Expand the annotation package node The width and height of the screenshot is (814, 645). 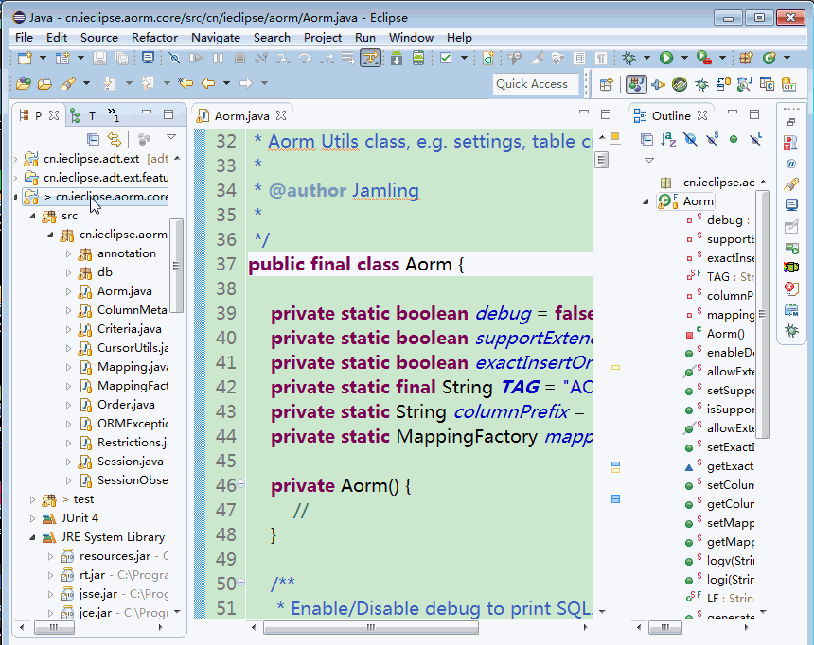68,253
